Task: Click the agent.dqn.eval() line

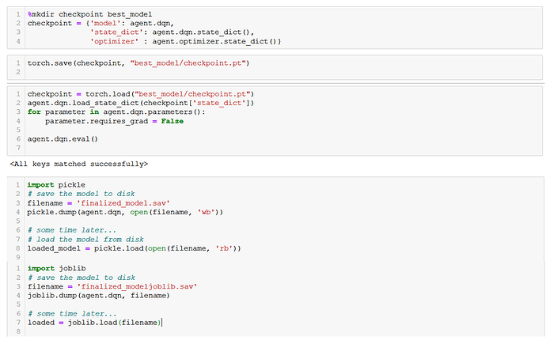Action: pos(63,139)
